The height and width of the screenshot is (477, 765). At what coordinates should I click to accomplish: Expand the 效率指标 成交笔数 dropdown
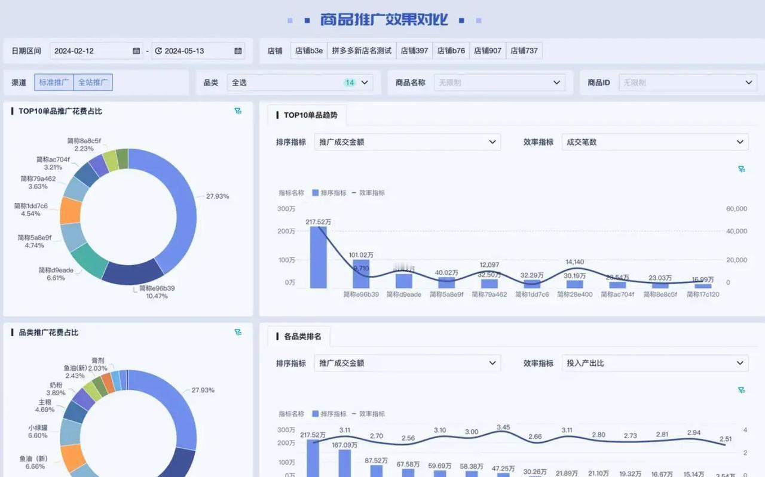tap(655, 142)
